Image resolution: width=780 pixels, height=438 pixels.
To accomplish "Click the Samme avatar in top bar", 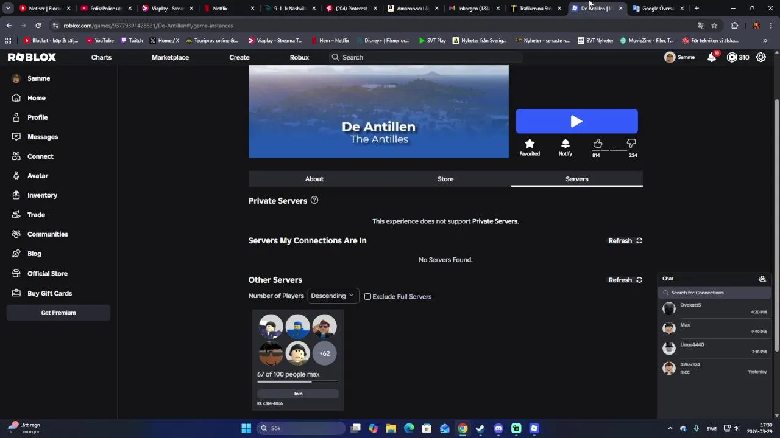I will [670, 57].
